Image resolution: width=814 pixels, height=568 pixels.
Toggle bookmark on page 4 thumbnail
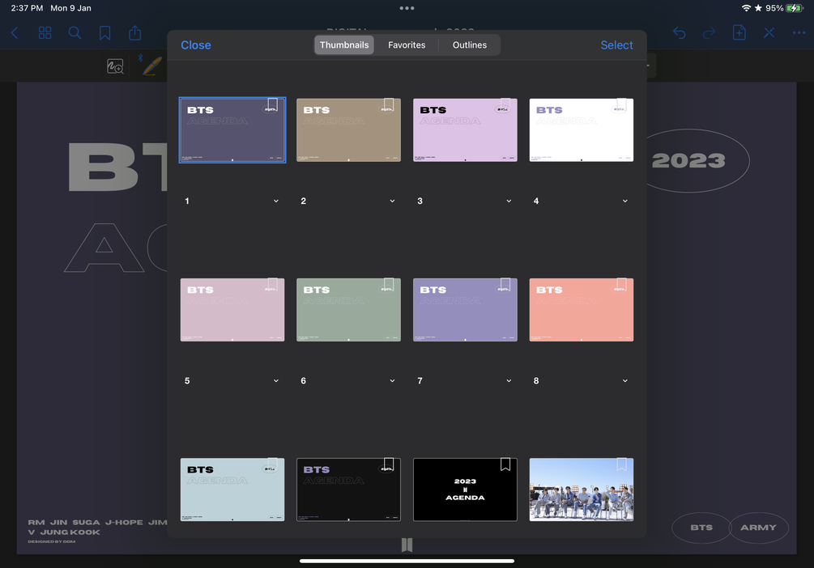click(621, 104)
